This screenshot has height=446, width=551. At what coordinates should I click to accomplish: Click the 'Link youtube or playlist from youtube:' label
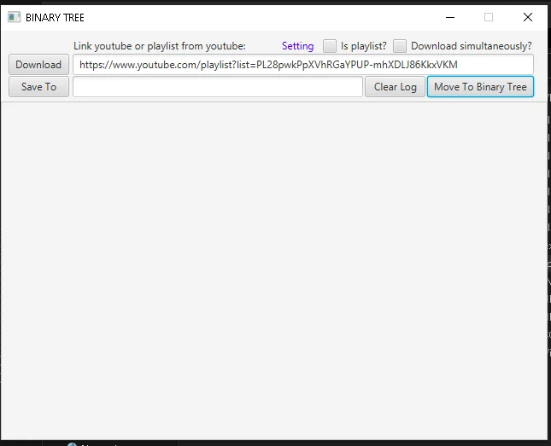tap(160, 46)
